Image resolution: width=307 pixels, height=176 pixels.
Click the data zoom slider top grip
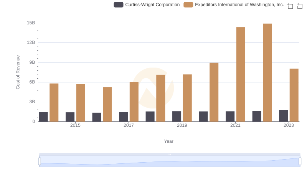[170, 154]
